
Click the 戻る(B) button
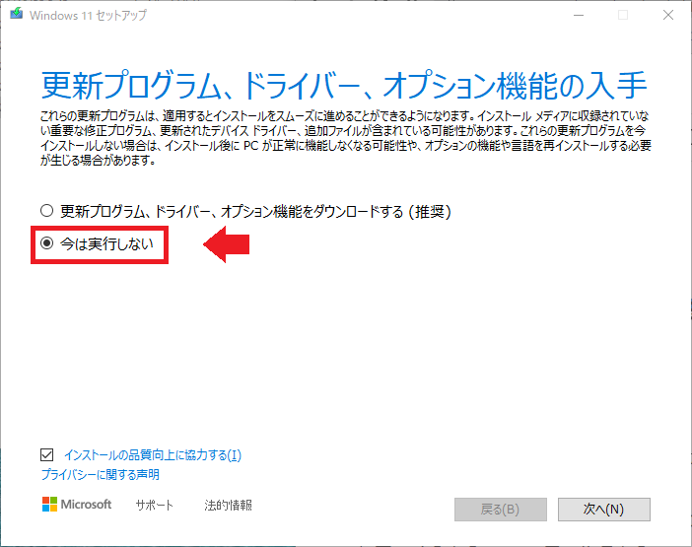click(x=501, y=510)
